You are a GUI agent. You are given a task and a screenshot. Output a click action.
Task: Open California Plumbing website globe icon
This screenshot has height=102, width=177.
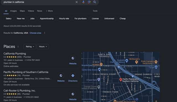pyautogui.click(x=73, y=58)
